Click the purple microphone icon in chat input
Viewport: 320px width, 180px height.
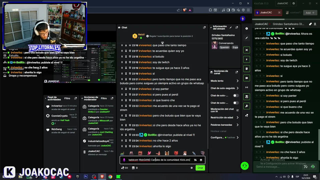pos(124,160)
